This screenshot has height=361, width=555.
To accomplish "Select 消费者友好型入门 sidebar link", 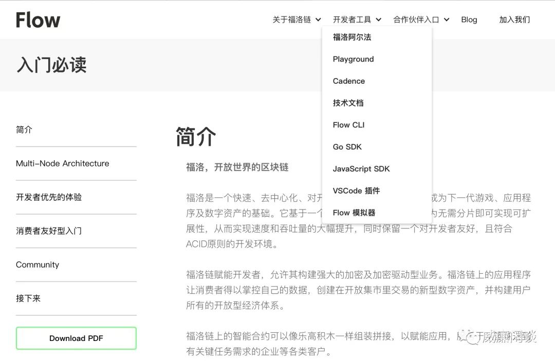I will (49, 231).
